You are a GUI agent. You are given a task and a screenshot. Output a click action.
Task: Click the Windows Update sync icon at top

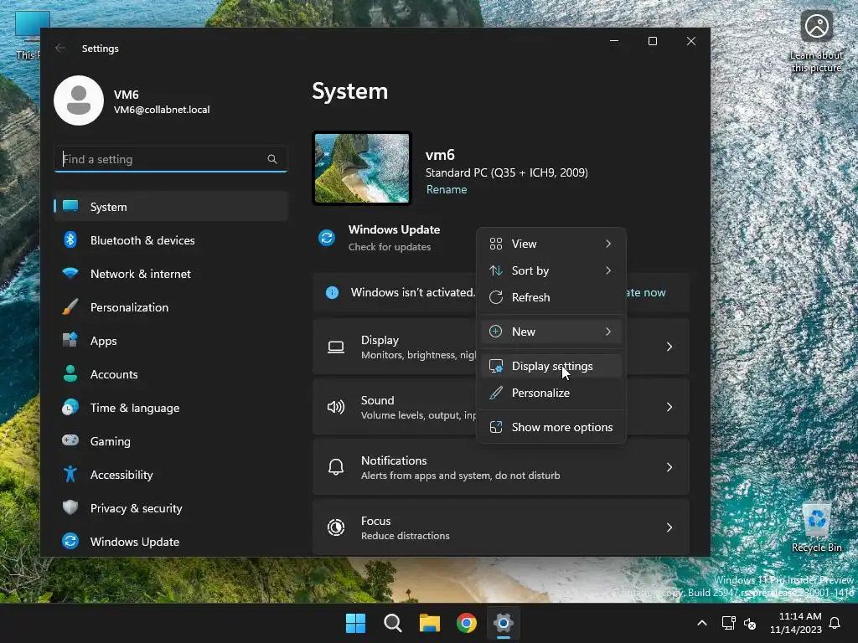327,238
